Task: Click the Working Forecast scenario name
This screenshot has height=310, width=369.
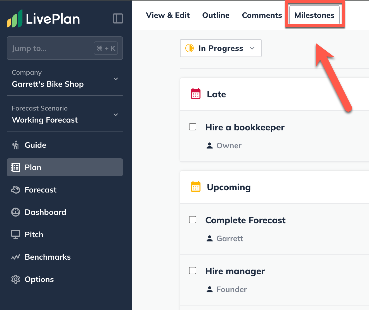Action: [45, 120]
